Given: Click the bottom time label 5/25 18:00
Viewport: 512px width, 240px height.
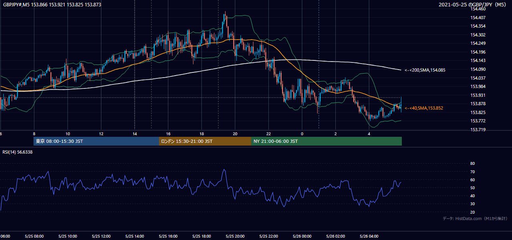Looking at the screenshot, I should pyautogui.click(x=202, y=236).
